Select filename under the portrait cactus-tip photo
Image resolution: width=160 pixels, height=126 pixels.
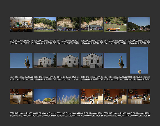point(139,78)
